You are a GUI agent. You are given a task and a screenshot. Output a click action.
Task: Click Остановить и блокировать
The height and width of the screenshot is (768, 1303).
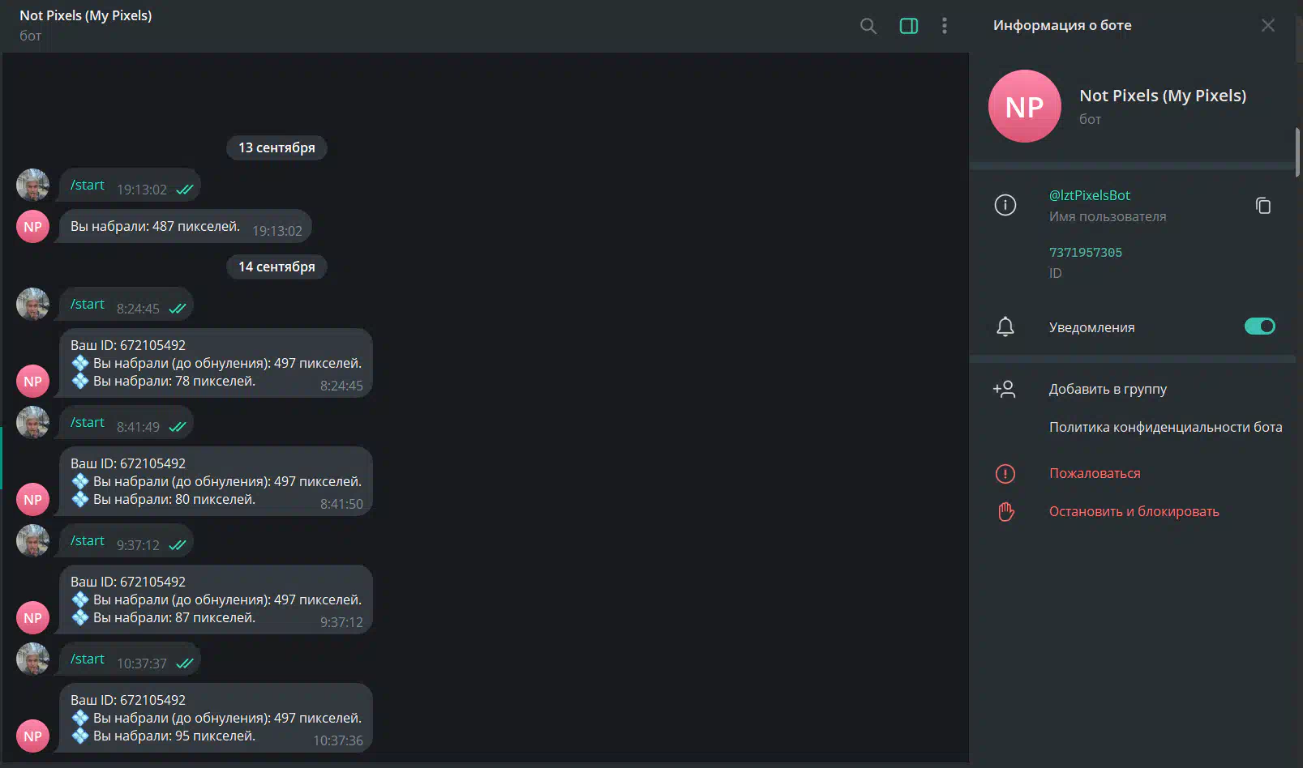(1134, 511)
